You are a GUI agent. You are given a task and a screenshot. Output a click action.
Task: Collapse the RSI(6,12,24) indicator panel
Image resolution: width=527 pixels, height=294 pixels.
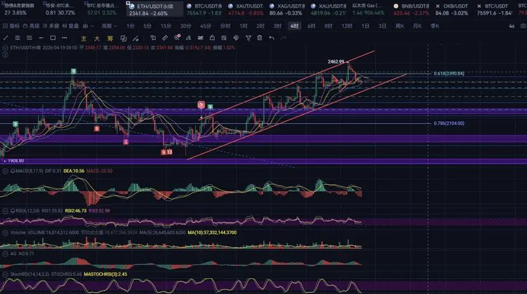pyautogui.click(x=5, y=211)
